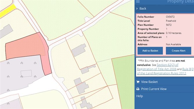Image resolution: width=194 pixels, height=109 pixels.
Task: Click the Property Details panel header
Action: (x=181, y=1)
